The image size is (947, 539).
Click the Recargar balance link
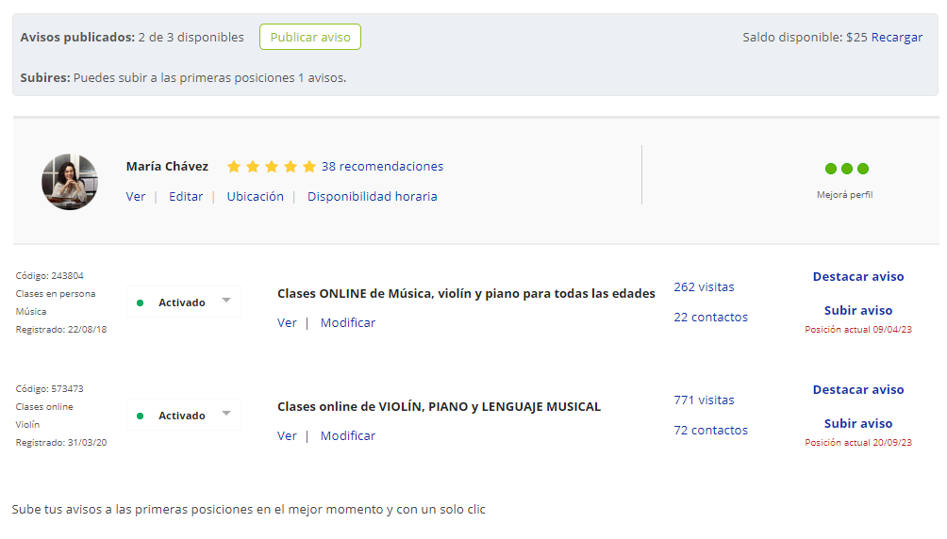(896, 38)
